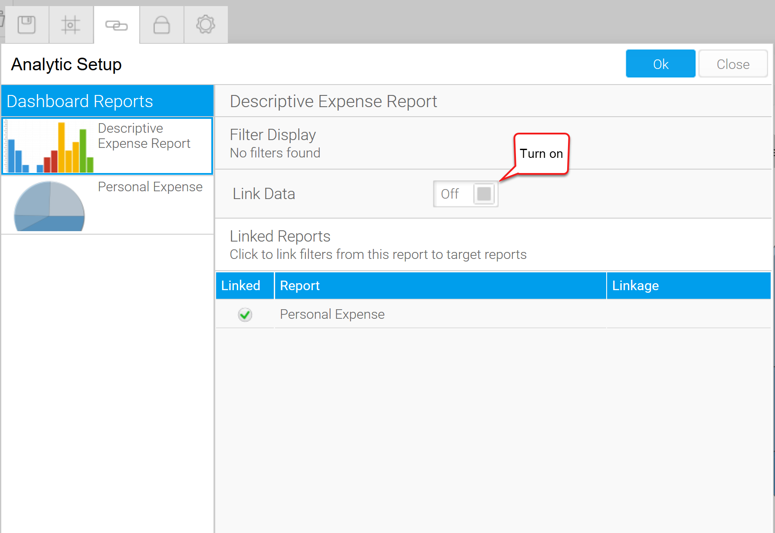Image resolution: width=775 pixels, height=533 pixels.
Task: Open the Save tab icon
Action: coord(26,25)
